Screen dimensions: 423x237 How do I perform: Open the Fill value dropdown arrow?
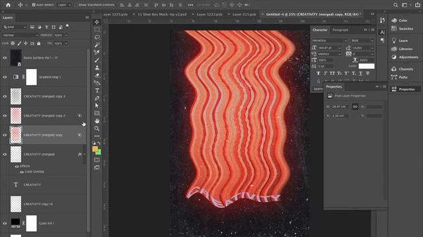coord(66,43)
